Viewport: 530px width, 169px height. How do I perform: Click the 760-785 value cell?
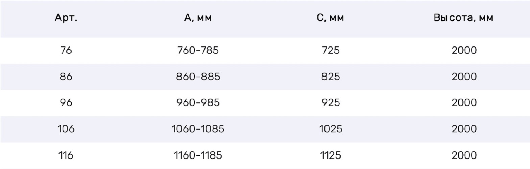[x=198, y=51]
